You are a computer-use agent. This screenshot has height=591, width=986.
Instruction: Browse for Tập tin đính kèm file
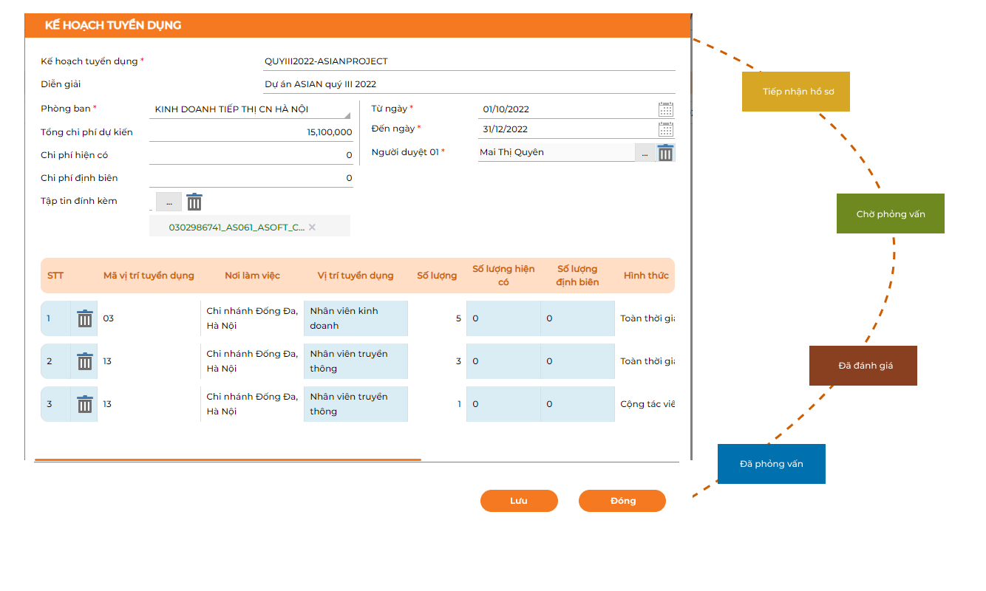[169, 202]
